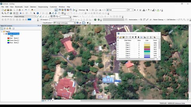Select the Class 6 row name
The image size is (191, 107).
(128, 53)
